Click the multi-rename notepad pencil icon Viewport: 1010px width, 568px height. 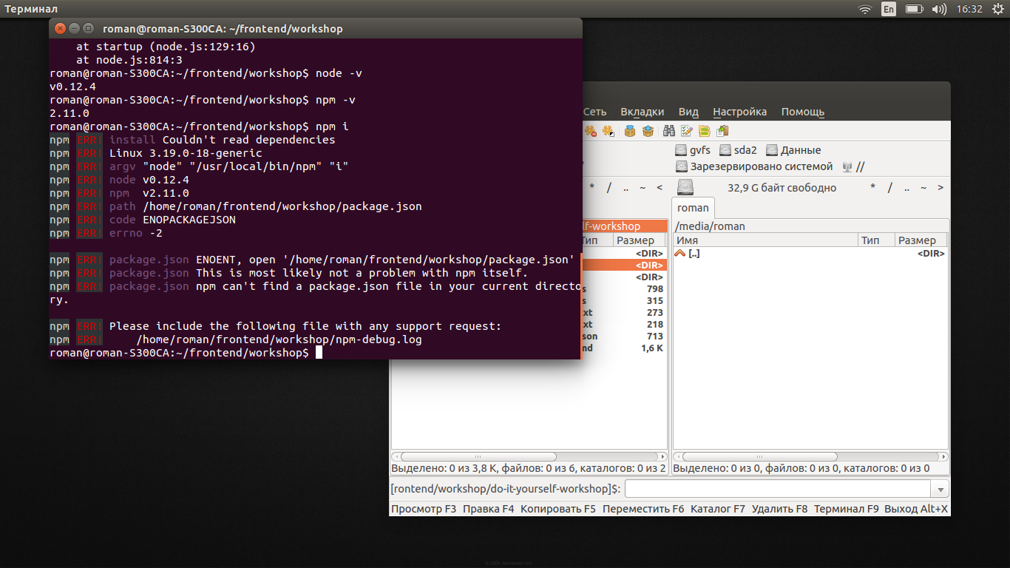687,131
